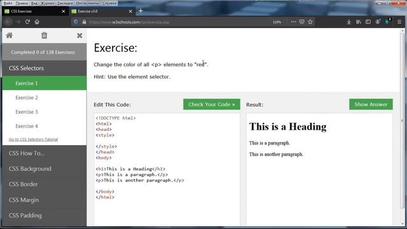
Task: Click the This is a Heading result text
Action: [x=288, y=127]
